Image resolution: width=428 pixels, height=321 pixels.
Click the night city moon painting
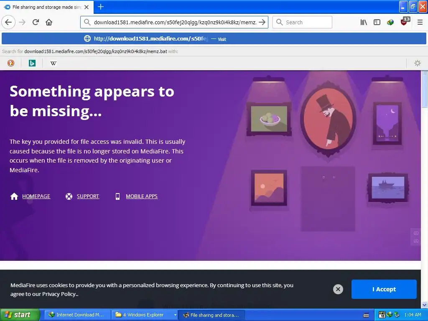click(x=387, y=124)
